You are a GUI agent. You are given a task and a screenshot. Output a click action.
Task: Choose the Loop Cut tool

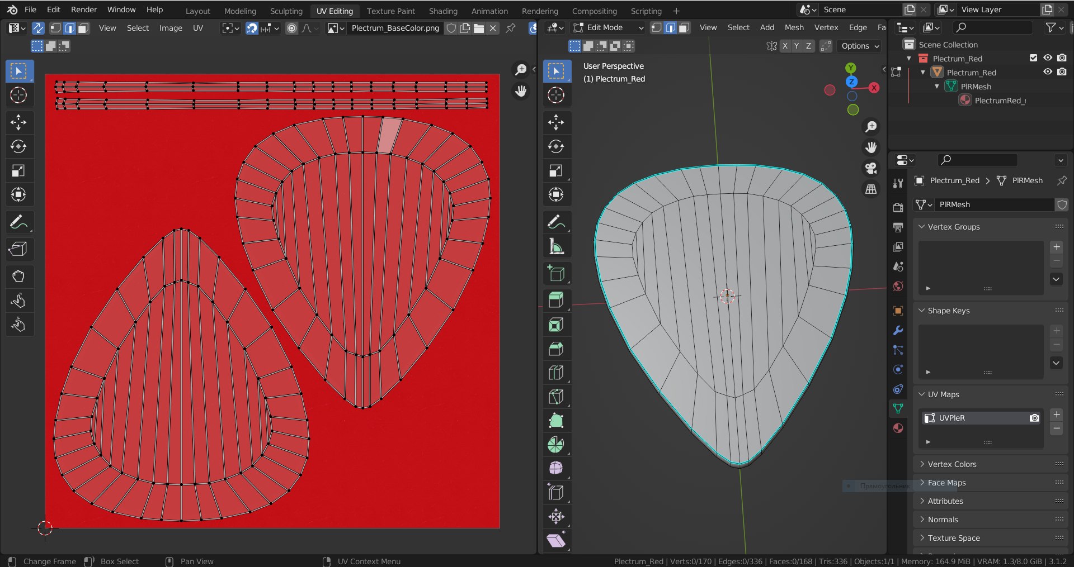pos(556,373)
